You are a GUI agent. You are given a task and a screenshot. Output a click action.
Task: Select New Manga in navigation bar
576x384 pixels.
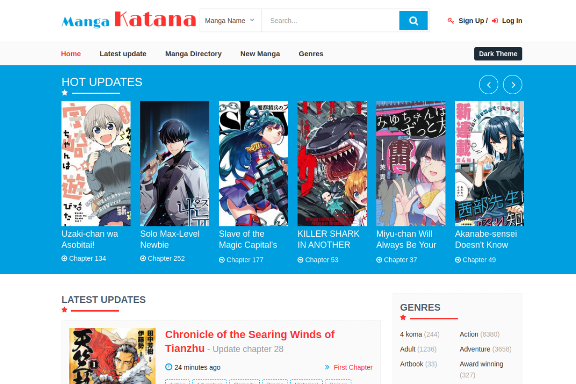(260, 54)
